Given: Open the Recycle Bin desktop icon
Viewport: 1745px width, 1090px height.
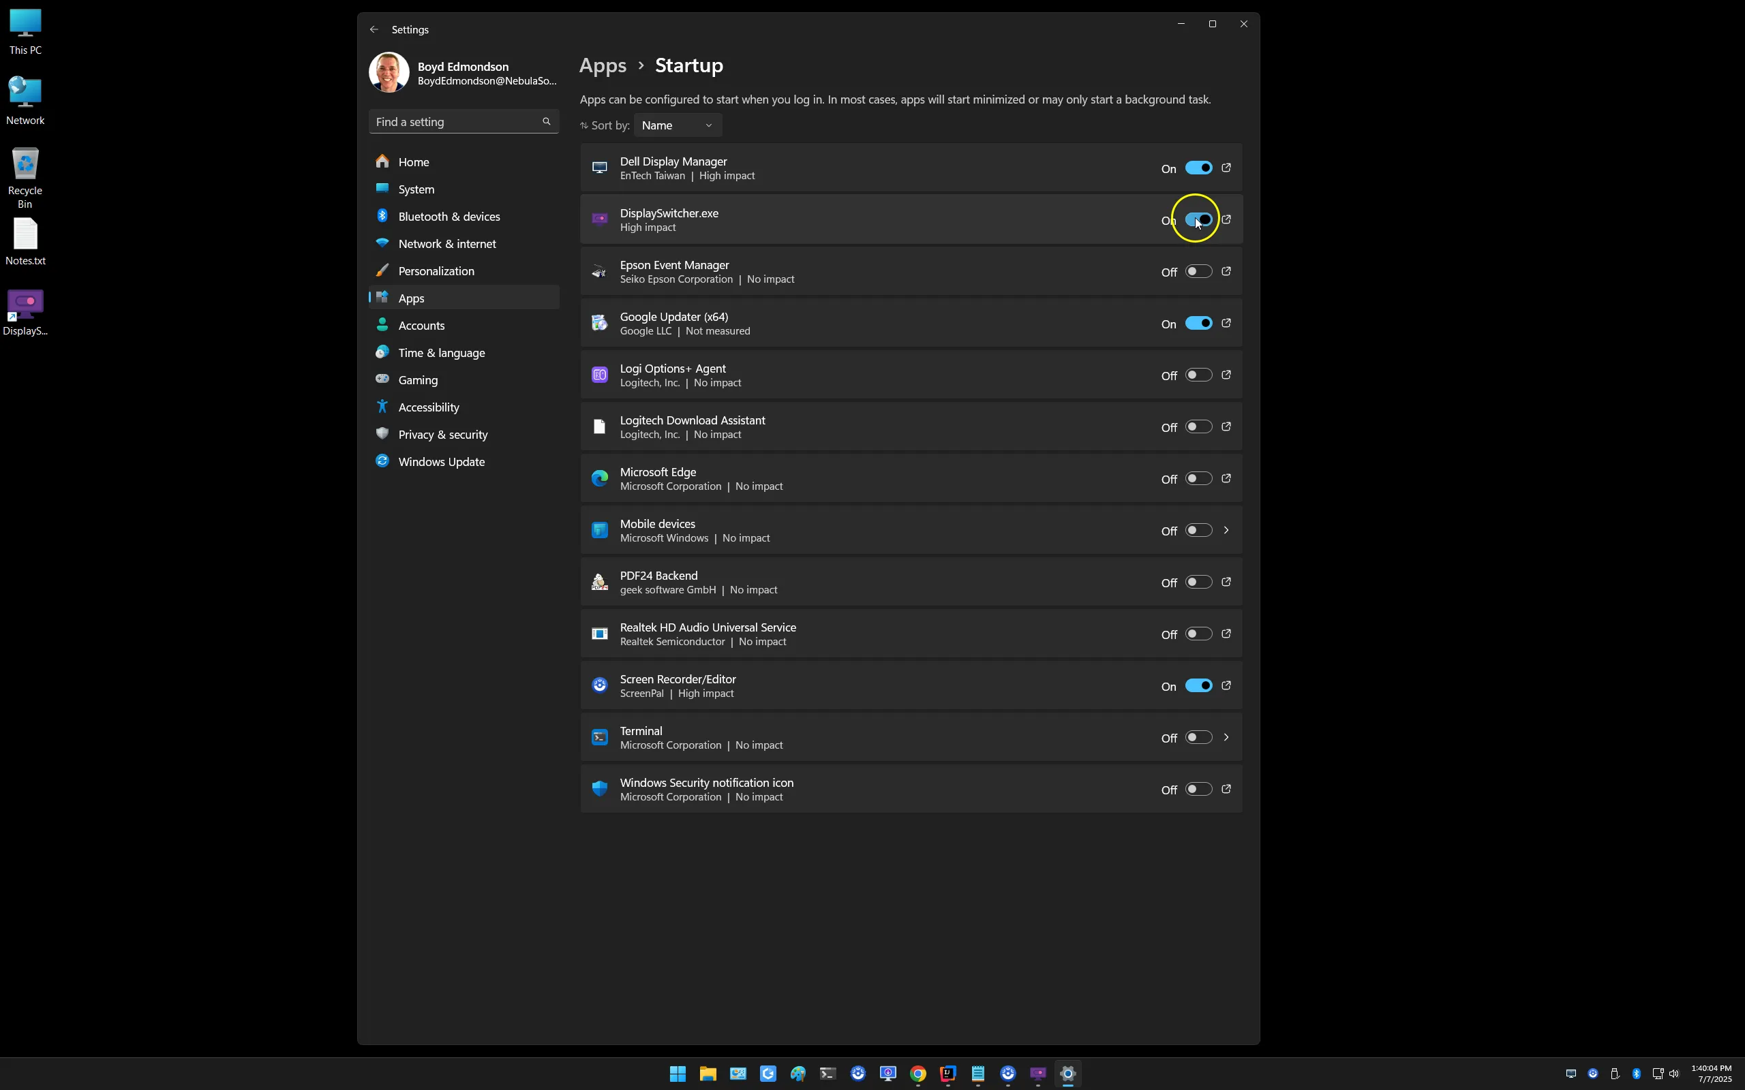Looking at the screenshot, I should (x=25, y=178).
